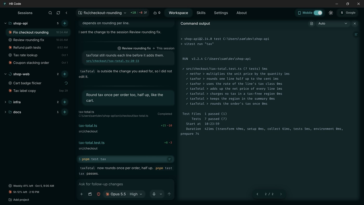Open the Review rounding fix session reference
This screenshot has width=364, height=205.
pos(134,48)
